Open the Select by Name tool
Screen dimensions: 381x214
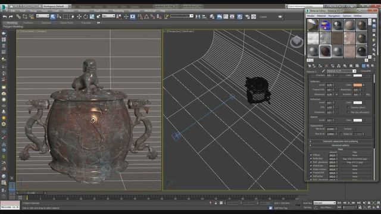click(59, 17)
